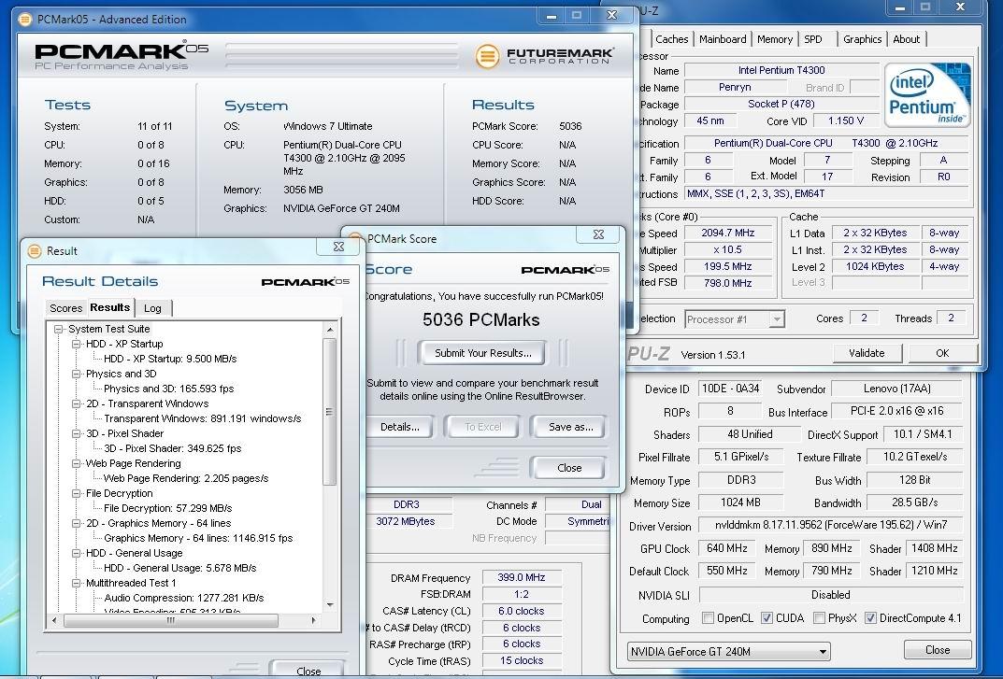
Task: Open the Log tab in Result window
Action: [x=153, y=308]
